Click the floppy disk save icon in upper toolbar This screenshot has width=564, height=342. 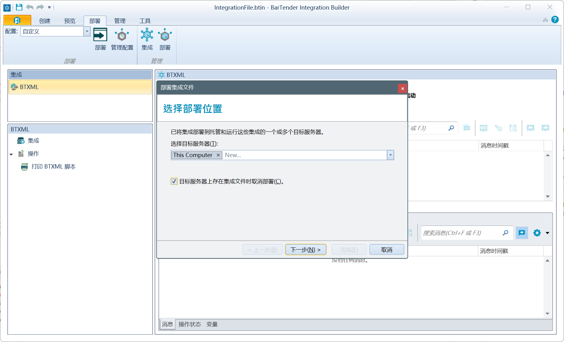[x=513, y=128]
